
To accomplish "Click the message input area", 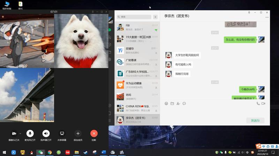I will (x=215, y=111).
